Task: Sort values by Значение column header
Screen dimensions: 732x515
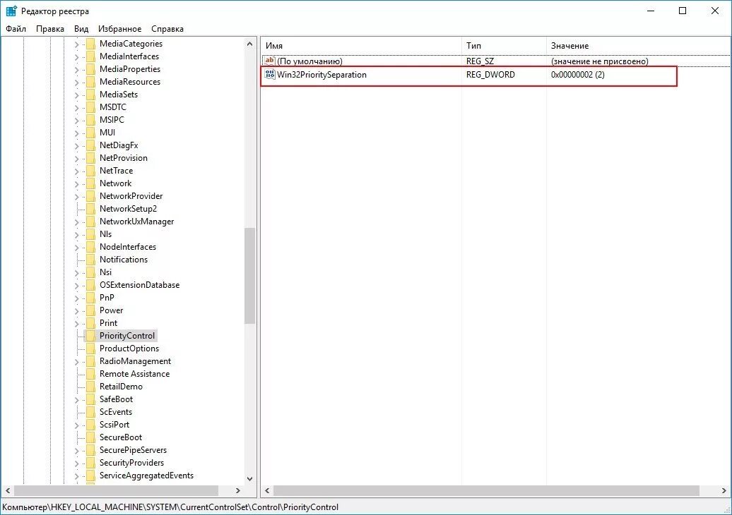Action: (x=639, y=46)
